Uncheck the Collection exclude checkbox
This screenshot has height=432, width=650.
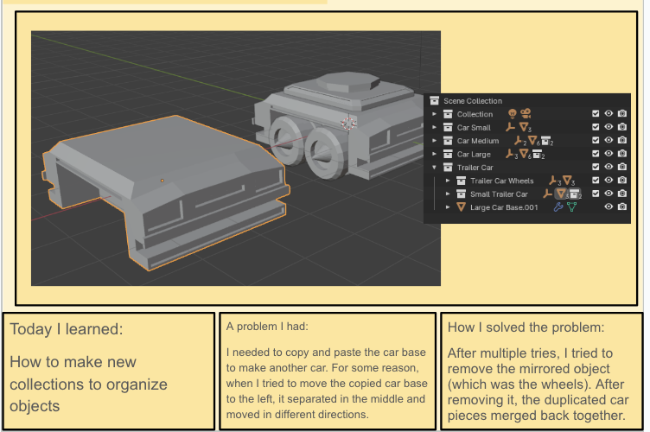pos(596,113)
